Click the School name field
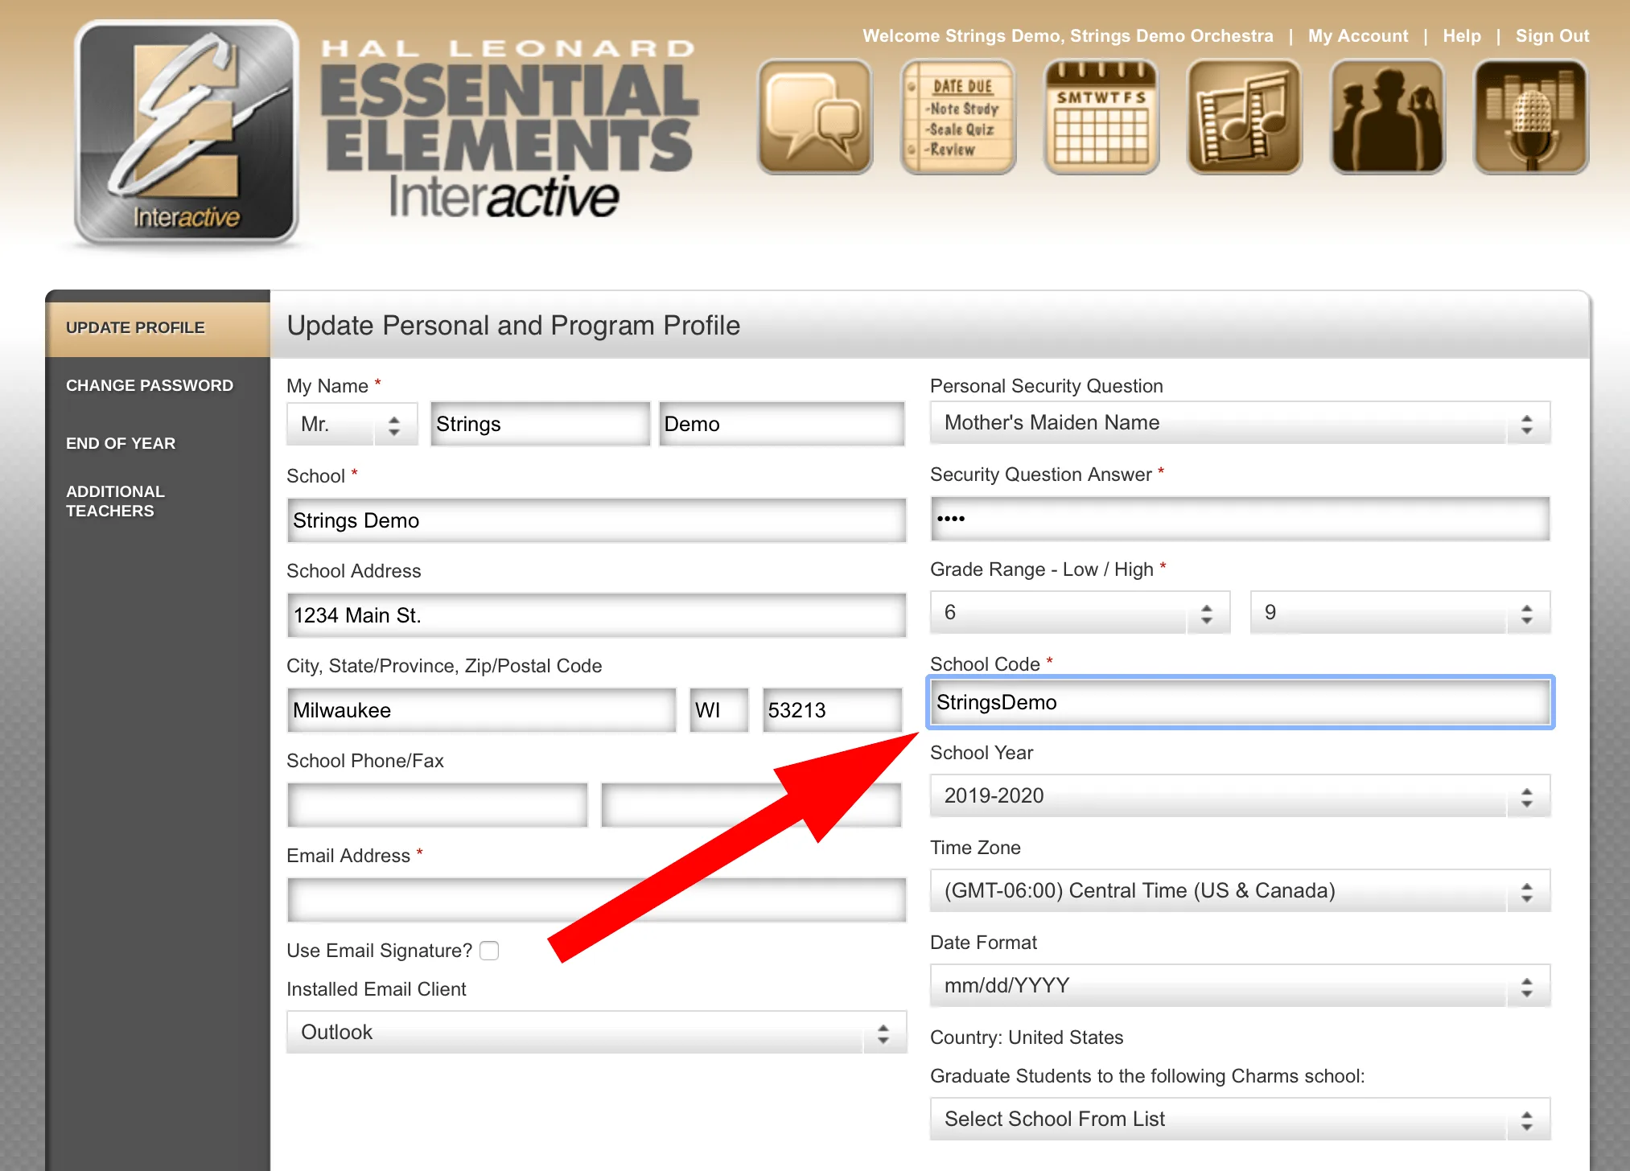 [x=596, y=520]
